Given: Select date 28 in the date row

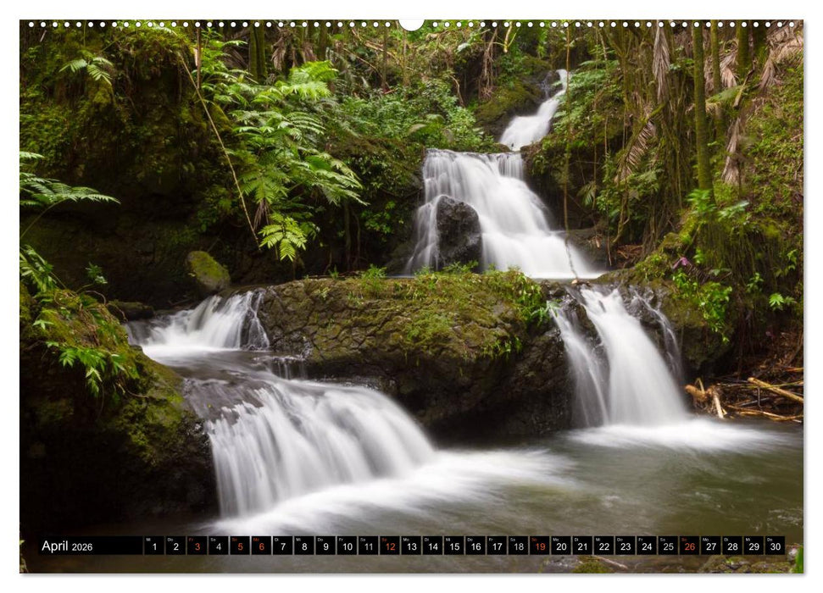Looking at the screenshot, I should tap(732, 546).
